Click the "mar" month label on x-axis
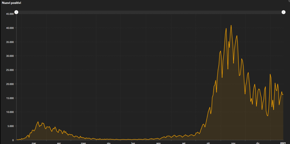The height and width of the screenshot is (144, 290). point(34,143)
